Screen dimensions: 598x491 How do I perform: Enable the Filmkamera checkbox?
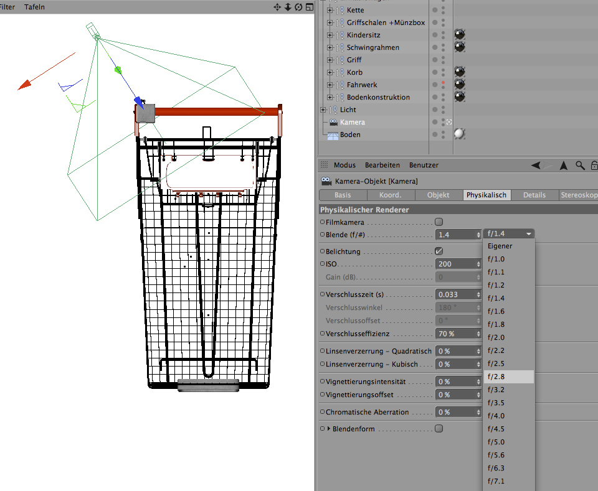[x=439, y=222]
